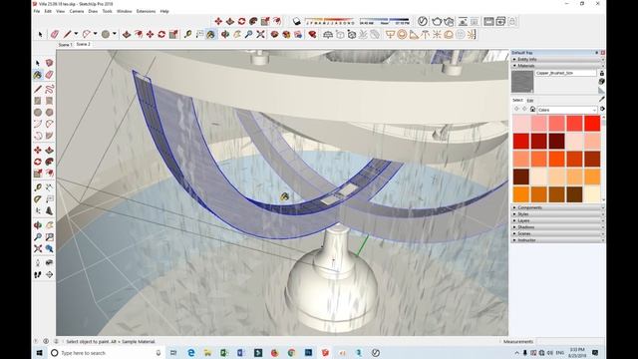Select the Protractor tool in left toolbar
This screenshot has height=359, width=638.
click(38, 199)
